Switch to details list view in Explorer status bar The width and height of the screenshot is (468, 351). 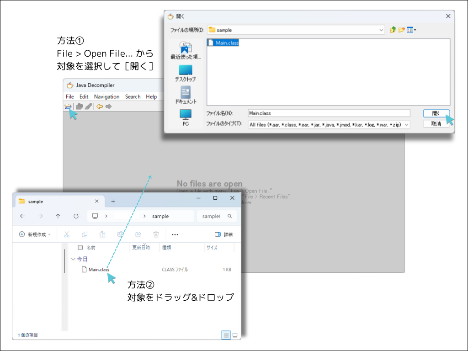click(x=226, y=335)
